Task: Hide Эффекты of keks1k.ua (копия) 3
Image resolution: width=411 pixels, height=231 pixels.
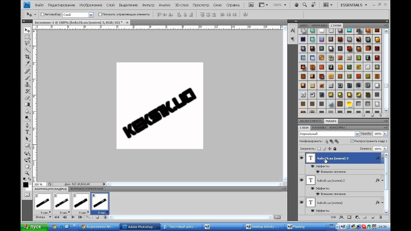Action: [313, 167]
